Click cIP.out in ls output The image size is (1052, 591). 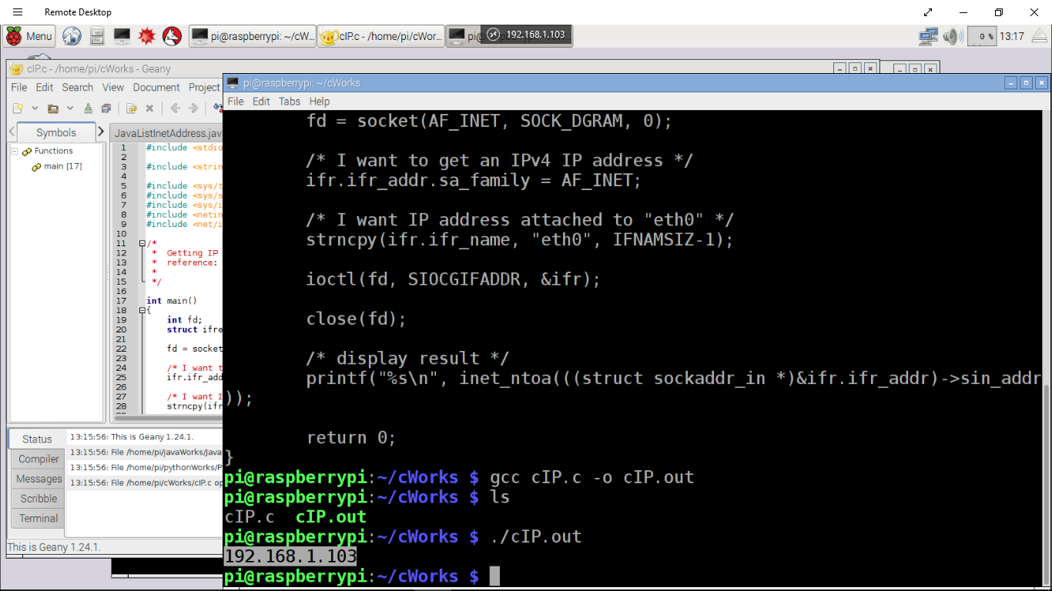pos(331,516)
